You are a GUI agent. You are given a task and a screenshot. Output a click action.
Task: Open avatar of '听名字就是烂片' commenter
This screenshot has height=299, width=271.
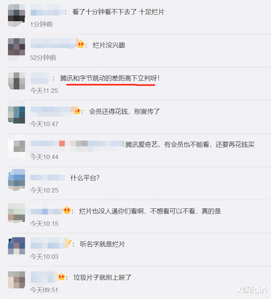pos(16,246)
